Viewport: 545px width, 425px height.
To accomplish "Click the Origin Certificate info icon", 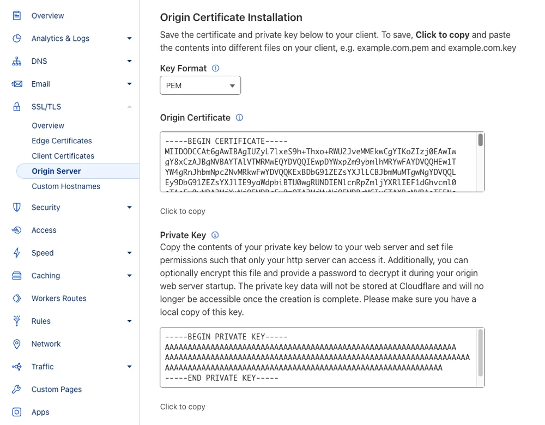I will pyautogui.click(x=239, y=118).
